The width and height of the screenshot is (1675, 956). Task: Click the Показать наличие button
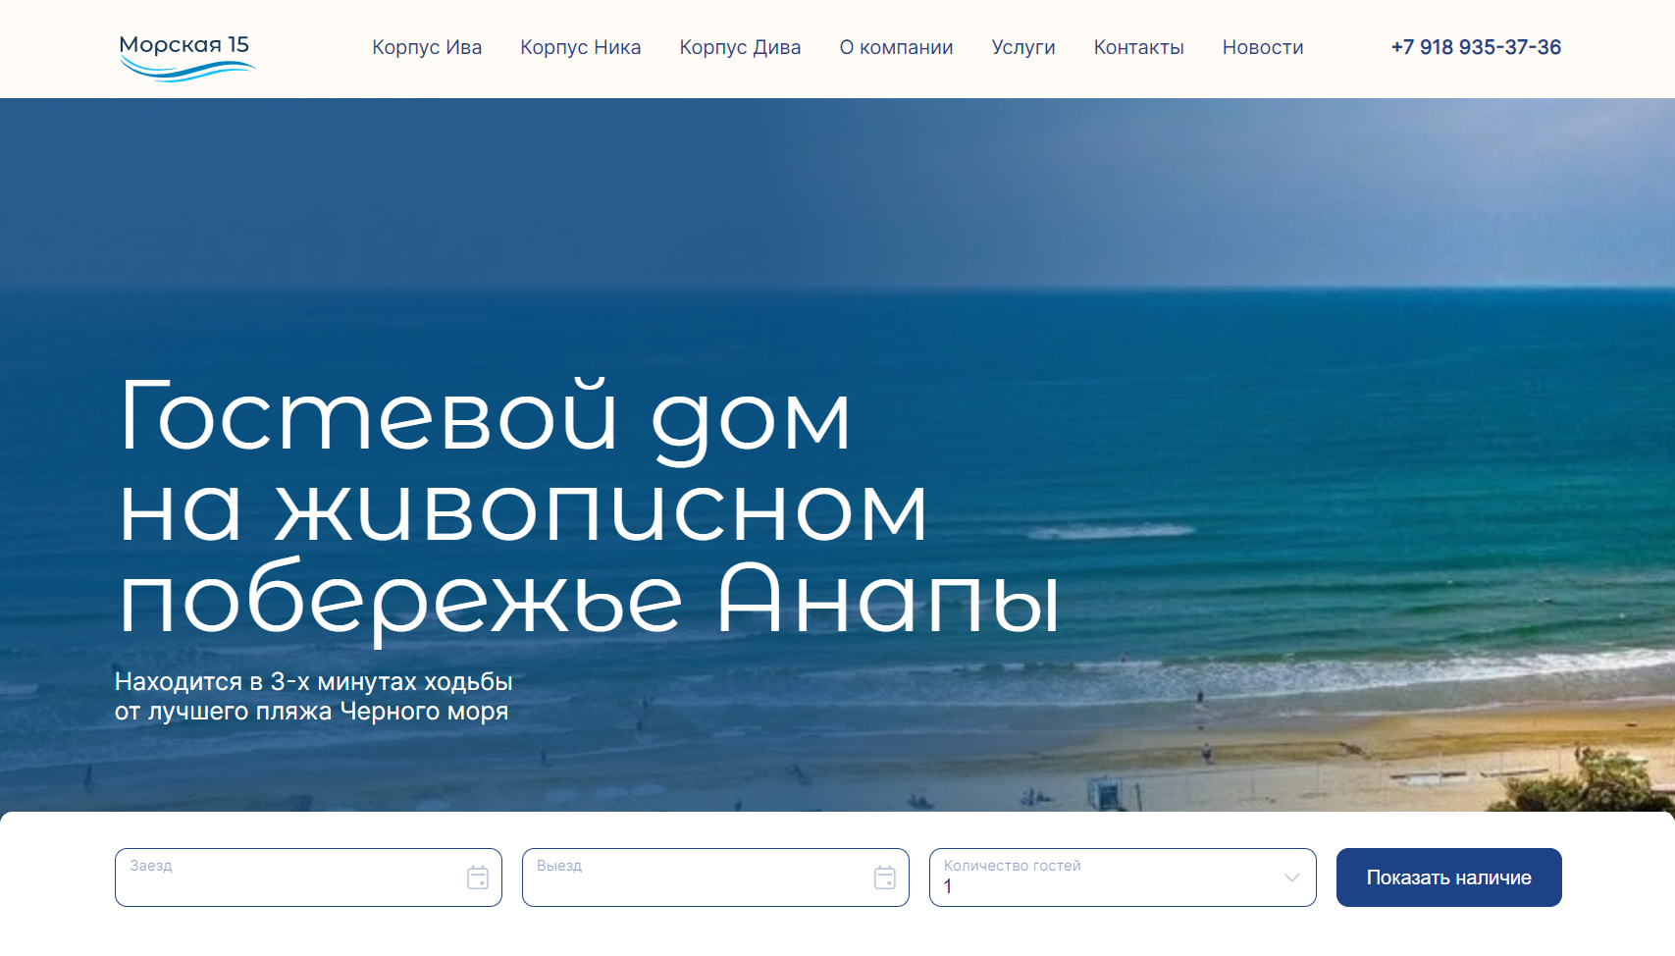click(1449, 877)
